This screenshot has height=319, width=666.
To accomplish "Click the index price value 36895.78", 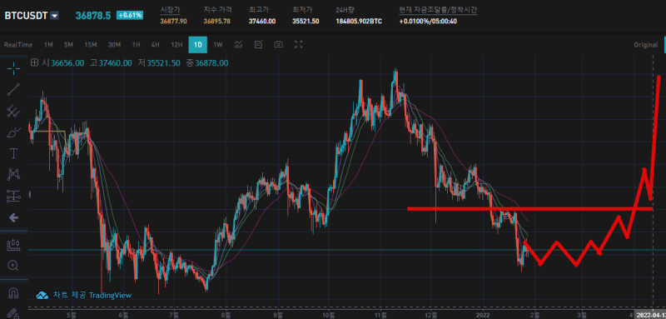I will (216, 21).
